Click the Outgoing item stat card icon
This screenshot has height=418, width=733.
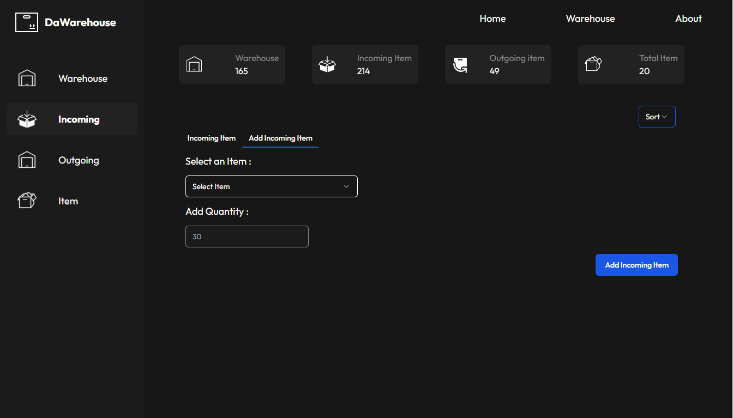click(460, 65)
